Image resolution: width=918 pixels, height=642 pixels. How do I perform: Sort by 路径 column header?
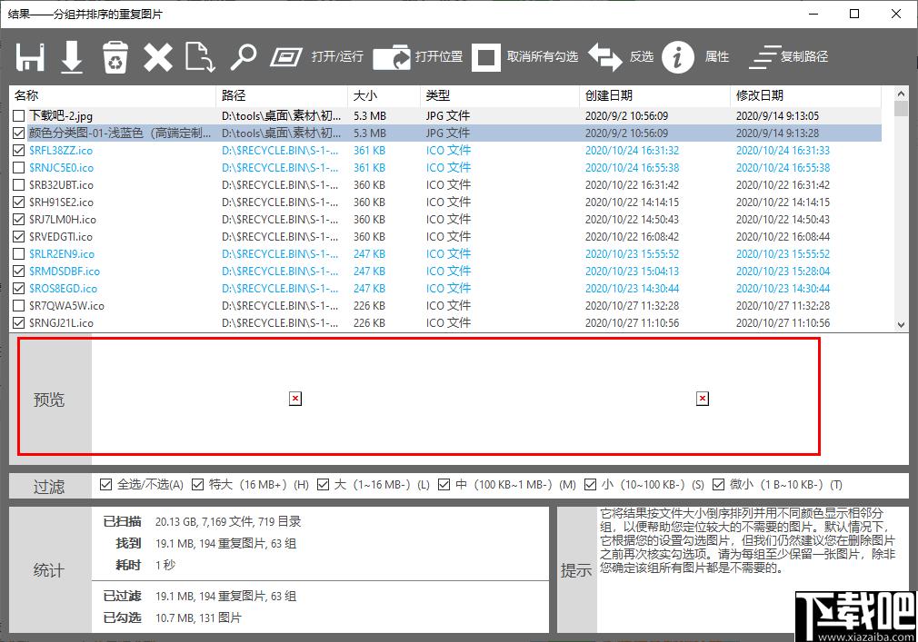tap(282, 95)
